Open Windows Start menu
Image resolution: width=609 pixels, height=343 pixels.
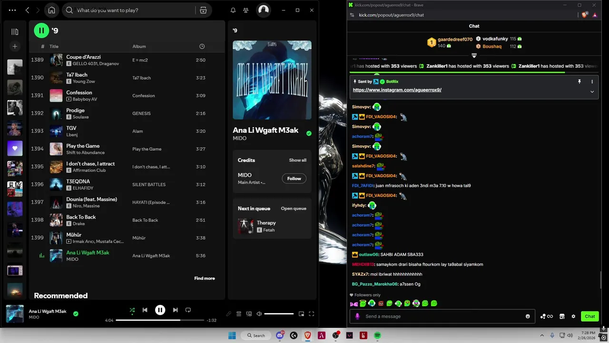click(x=232, y=335)
